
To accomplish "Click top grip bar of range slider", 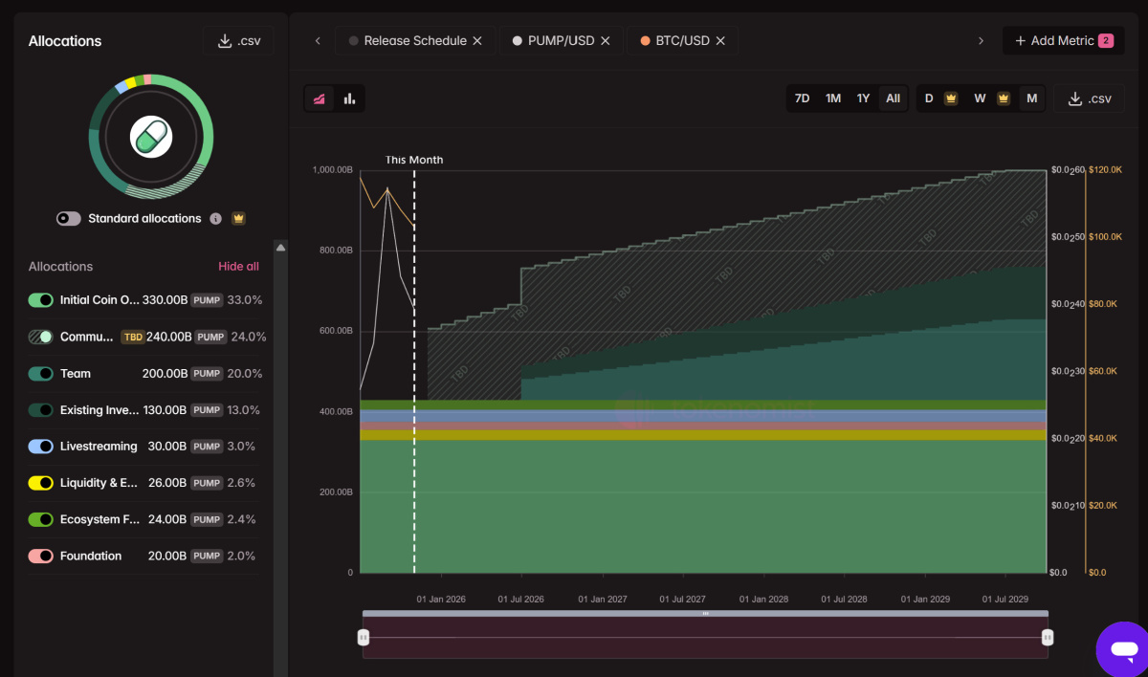I will (705, 613).
